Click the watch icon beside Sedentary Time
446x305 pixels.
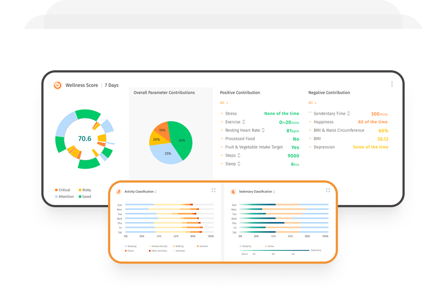[349, 113]
